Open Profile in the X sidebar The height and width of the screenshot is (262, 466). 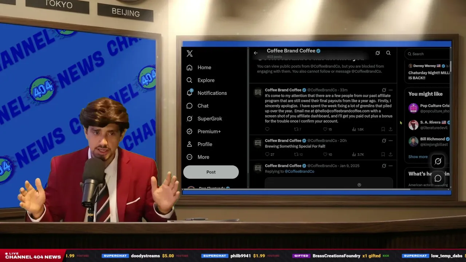click(199, 144)
